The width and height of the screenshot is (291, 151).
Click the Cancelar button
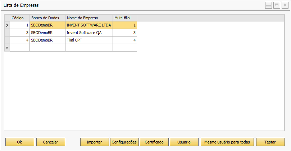pos(51,142)
